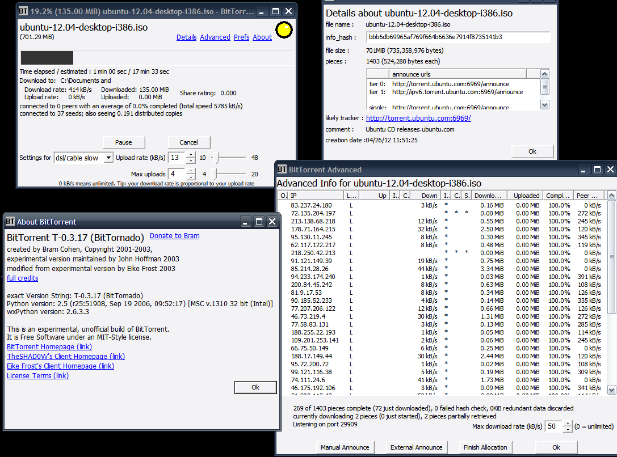Decrease Upload rate with down spinner
The image size is (617, 457).
(x=191, y=160)
